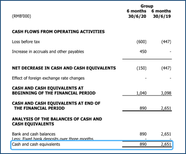
Task: Select CASH FLOWS FROM OPERATING ACTIVITIES heading
Action: (58, 32)
